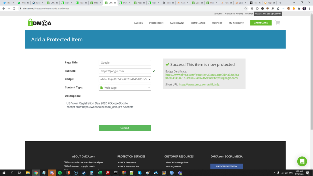
Task: Open Steam from the taskbar
Action: 83,173
